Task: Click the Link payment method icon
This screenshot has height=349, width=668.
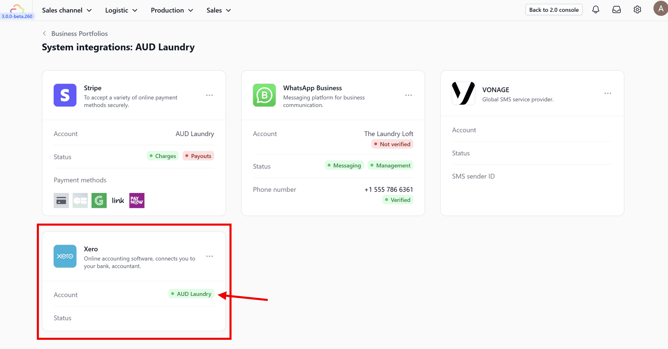Action: tap(118, 200)
